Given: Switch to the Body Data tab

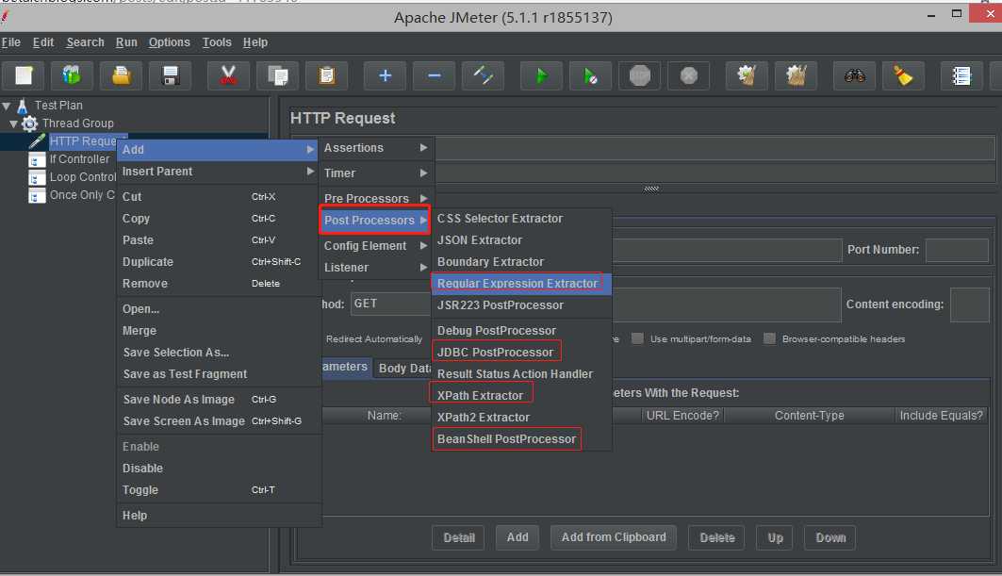Looking at the screenshot, I should pos(403,369).
